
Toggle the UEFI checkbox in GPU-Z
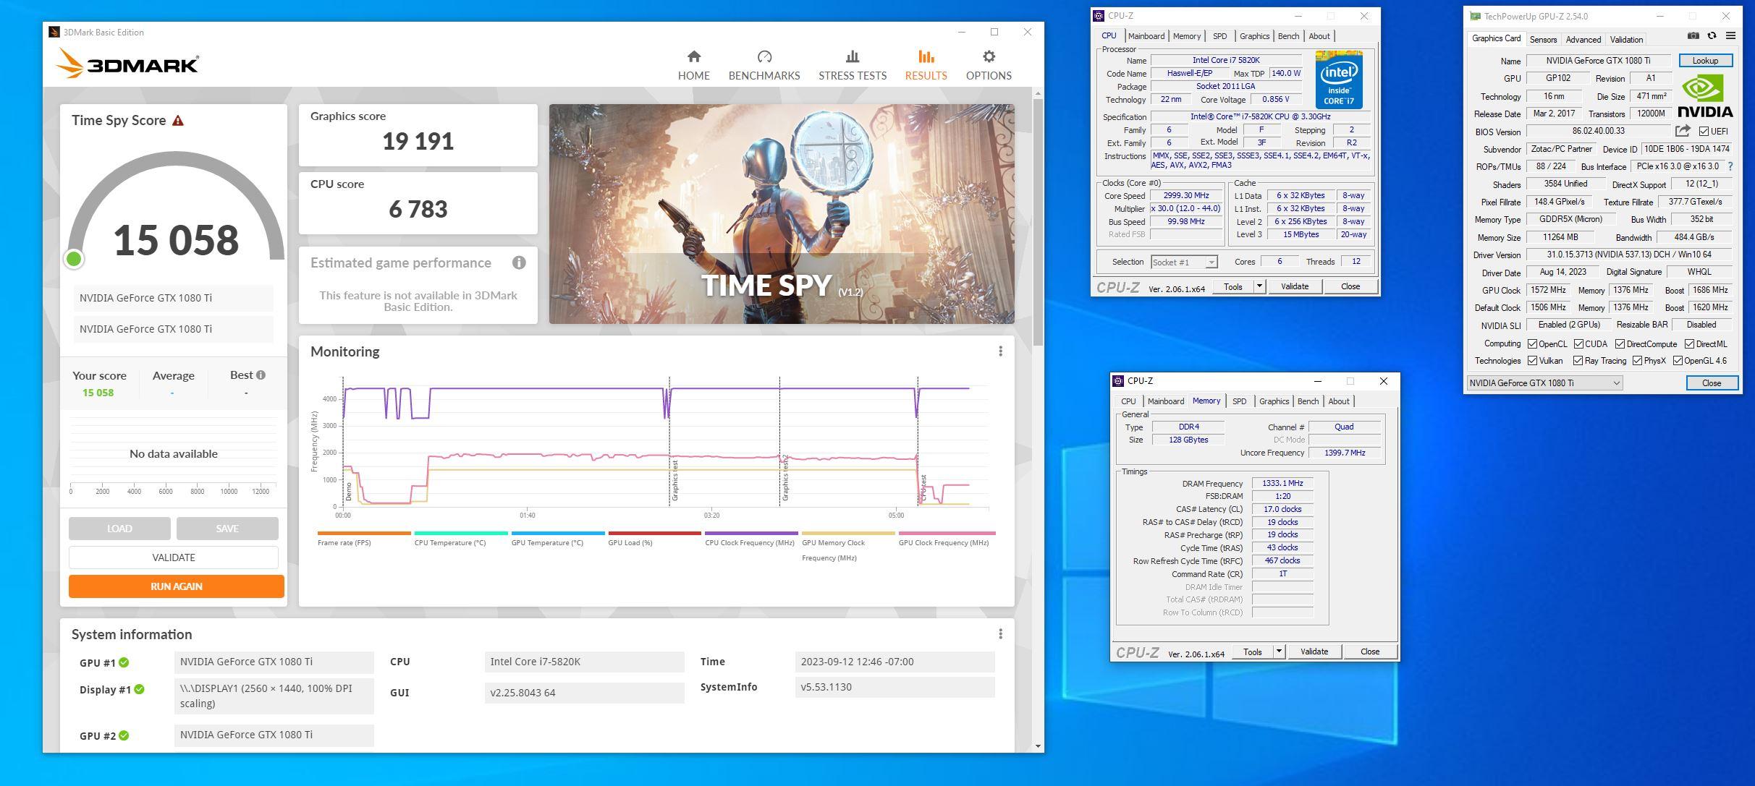pos(1704,132)
